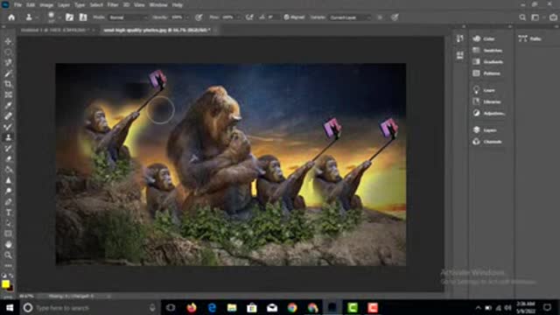Select the Eraser tool

click(8, 159)
